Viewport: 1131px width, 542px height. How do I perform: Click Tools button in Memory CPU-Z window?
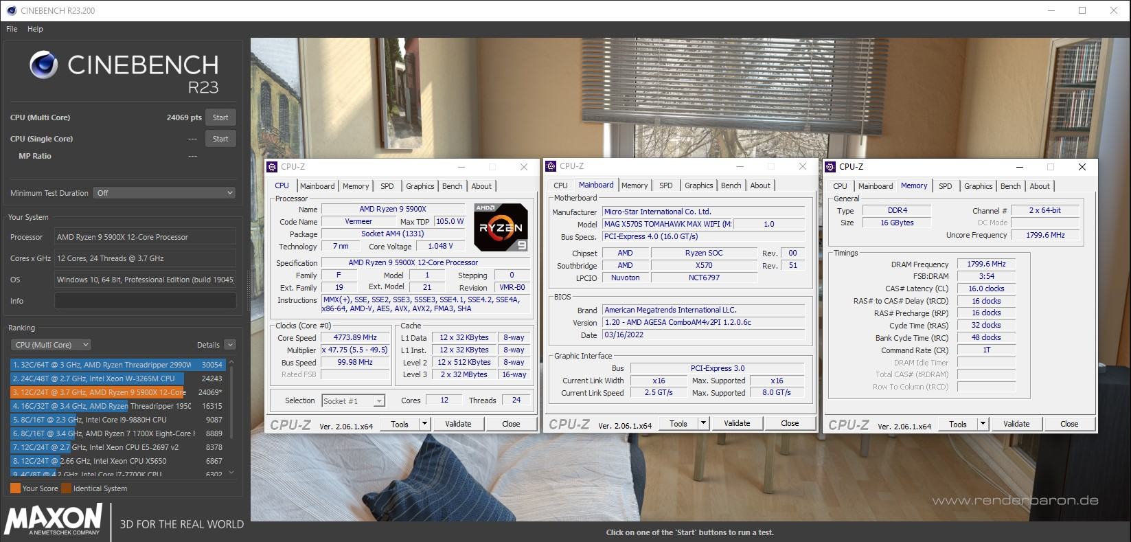(x=958, y=424)
